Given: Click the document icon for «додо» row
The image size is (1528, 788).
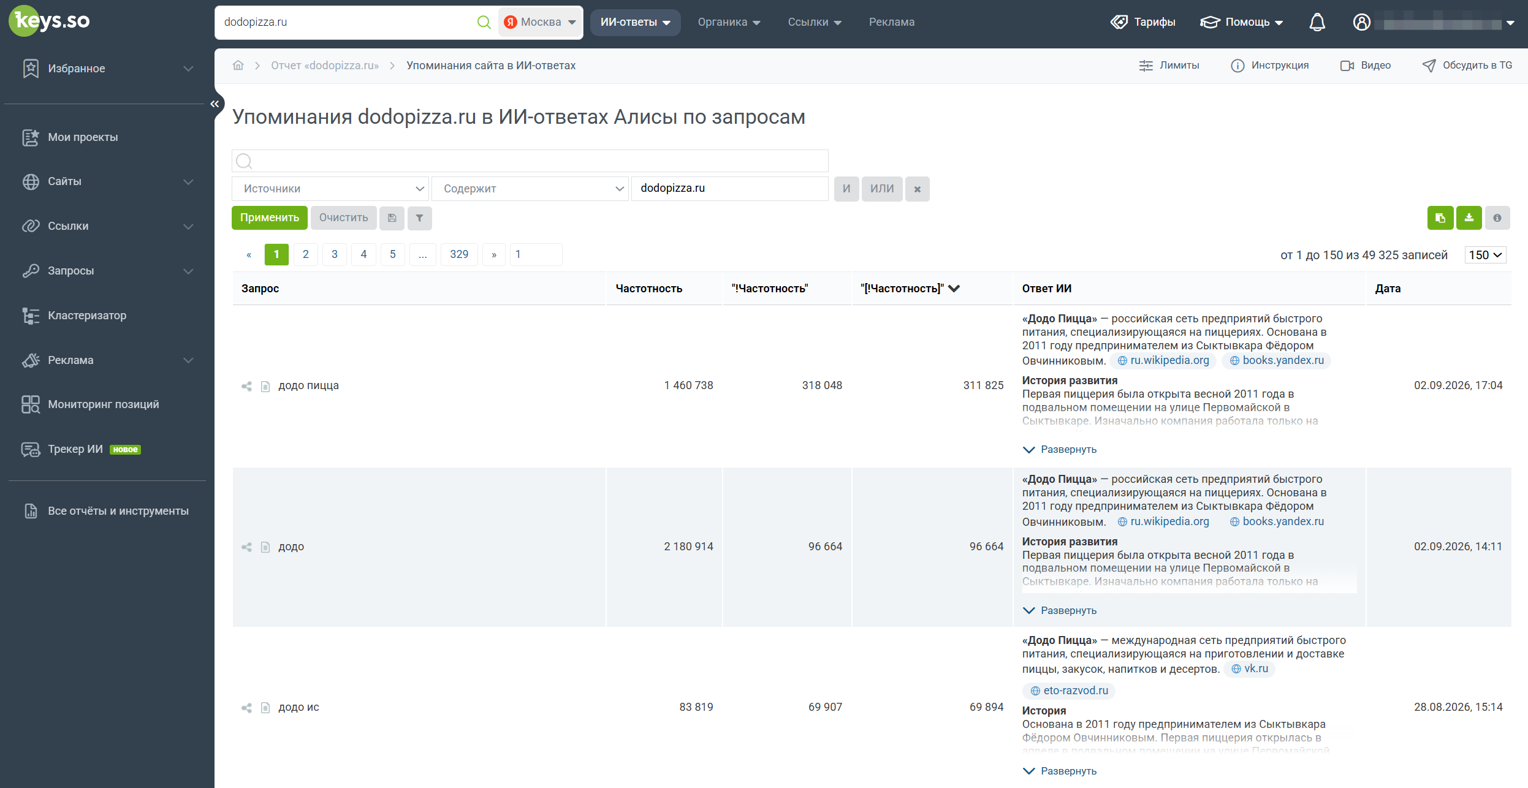Looking at the screenshot, I should point(265,547).
